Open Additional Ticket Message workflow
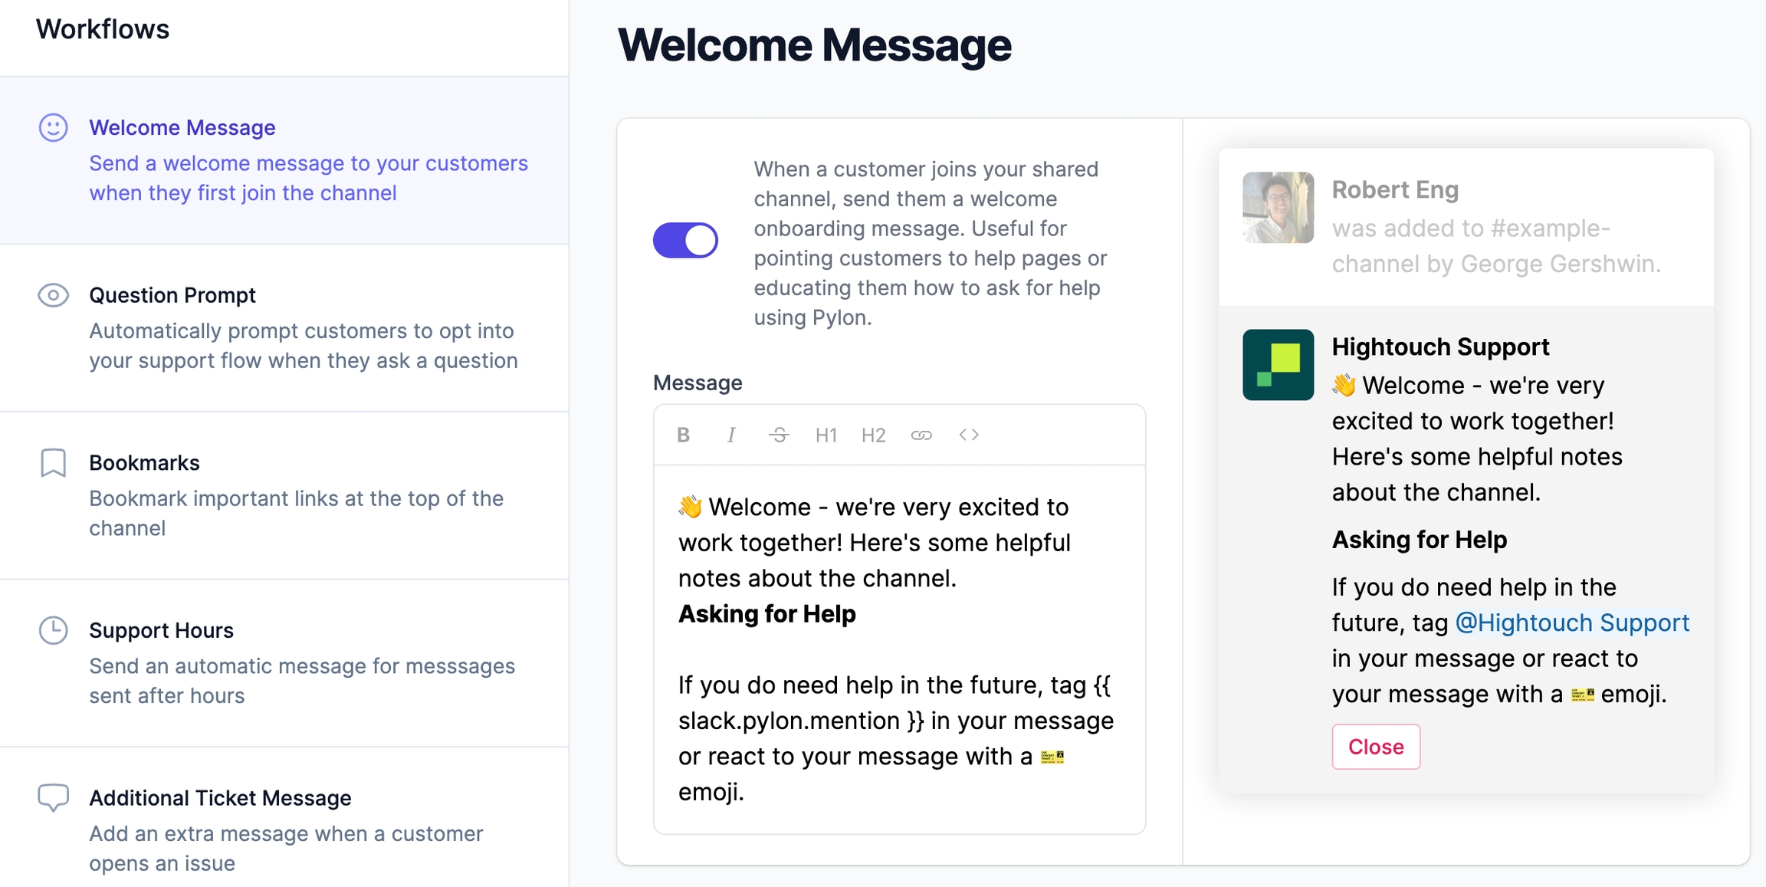 pos(220,798)
